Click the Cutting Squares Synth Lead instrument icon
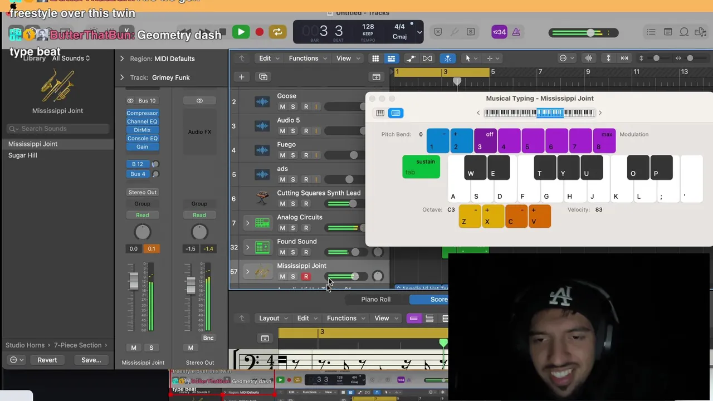This screenshot has width=713, height=401. [262, 198]
